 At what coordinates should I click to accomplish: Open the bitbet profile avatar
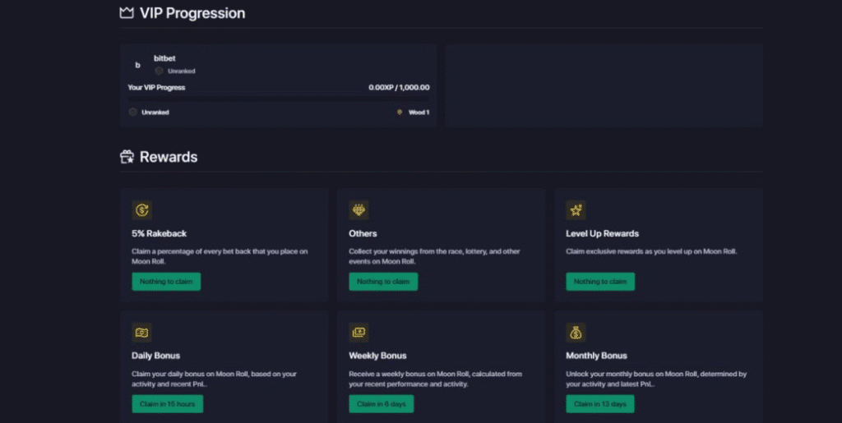[137, 65]
